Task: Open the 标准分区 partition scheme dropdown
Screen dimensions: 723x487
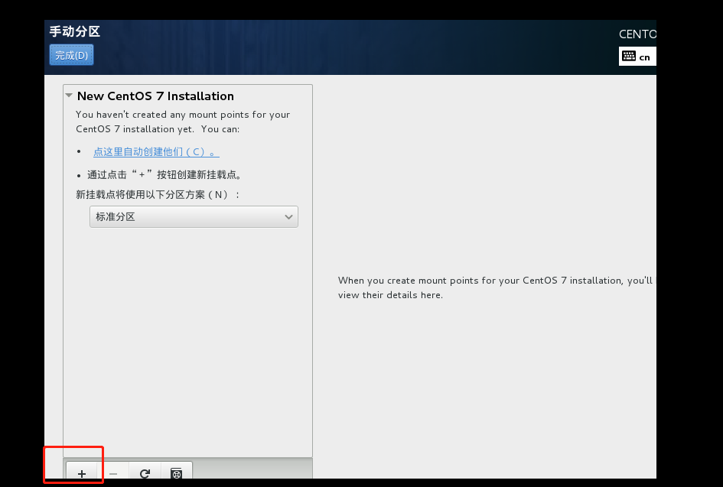Action: [194, 216]
